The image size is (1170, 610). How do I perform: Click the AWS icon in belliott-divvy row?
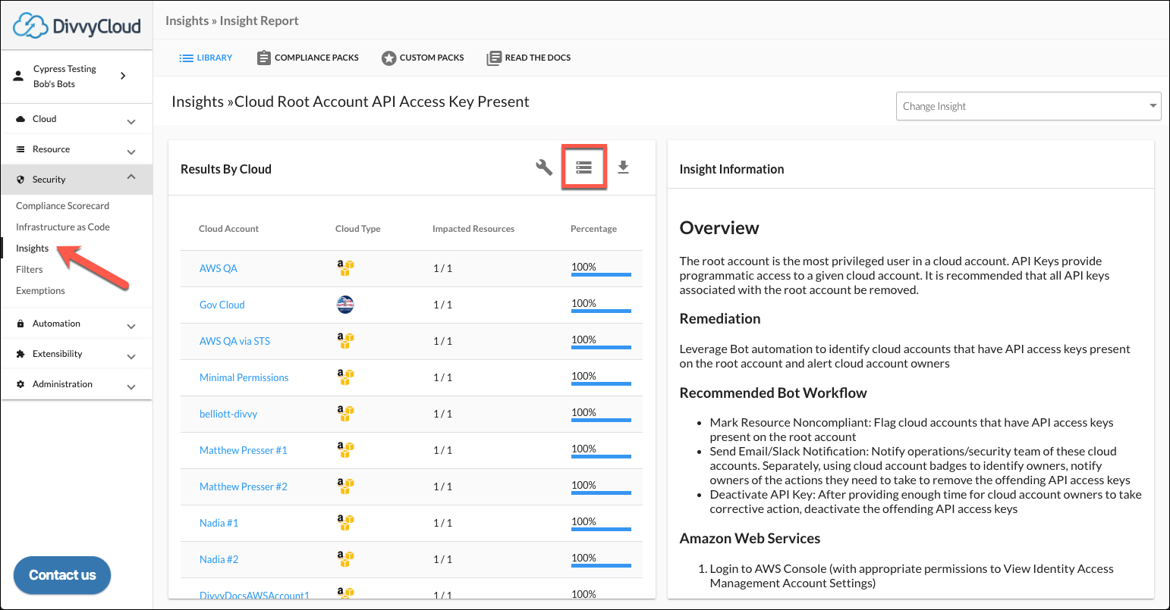click(345, 414)
